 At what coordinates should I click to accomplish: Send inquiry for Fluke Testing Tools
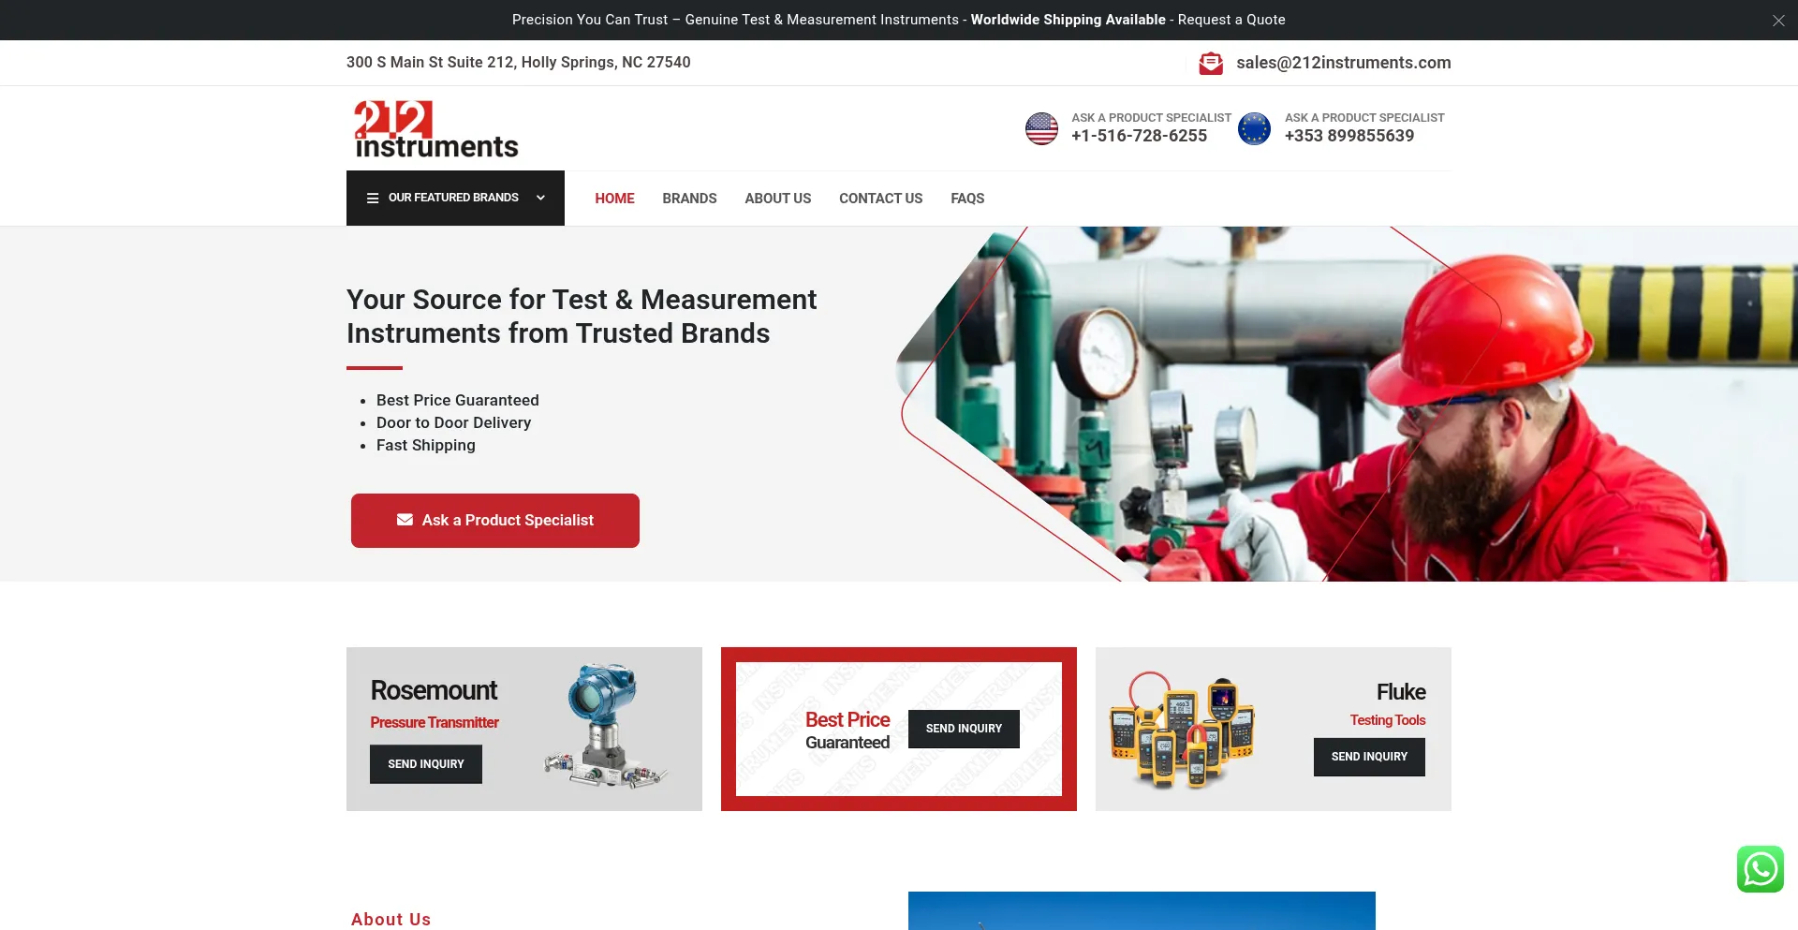point(1369,757)
